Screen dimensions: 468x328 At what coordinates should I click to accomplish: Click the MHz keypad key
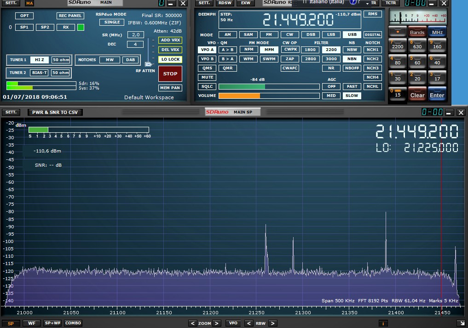click(x=437, y=32)
